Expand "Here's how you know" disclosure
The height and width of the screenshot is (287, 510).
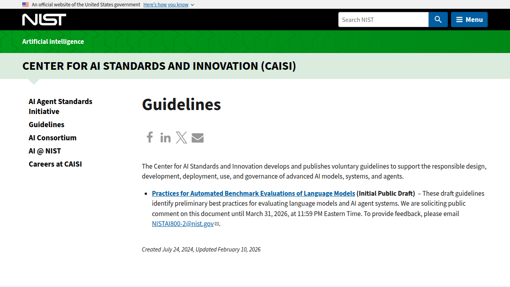169,5
